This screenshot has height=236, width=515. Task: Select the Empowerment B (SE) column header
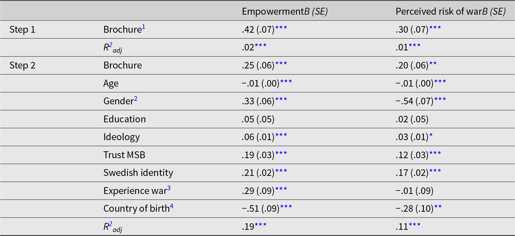pos(285,12)
